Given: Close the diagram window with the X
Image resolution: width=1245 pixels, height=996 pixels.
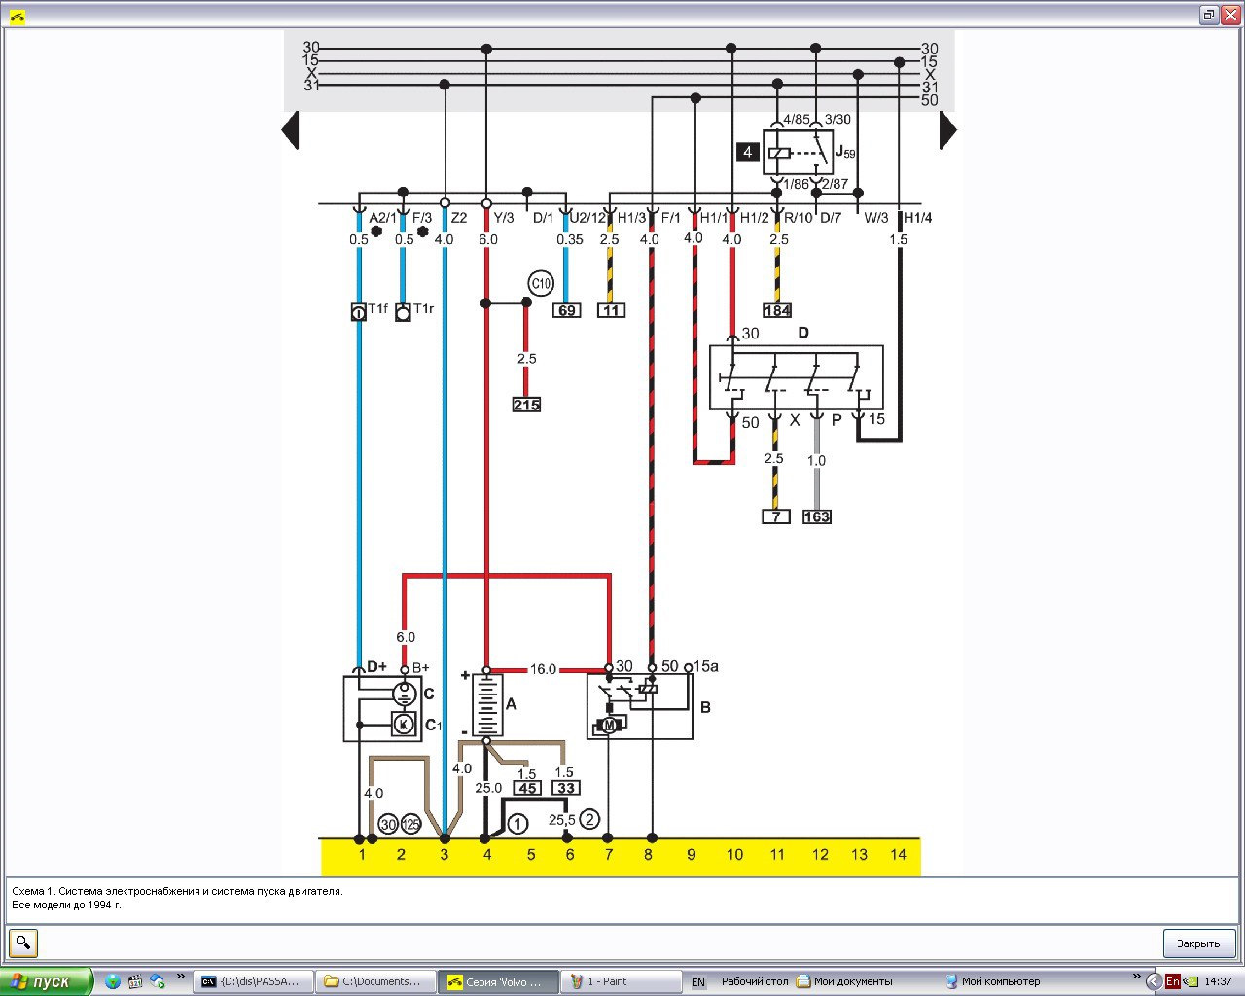Looking at the screenshot, I should (1228, 15).
